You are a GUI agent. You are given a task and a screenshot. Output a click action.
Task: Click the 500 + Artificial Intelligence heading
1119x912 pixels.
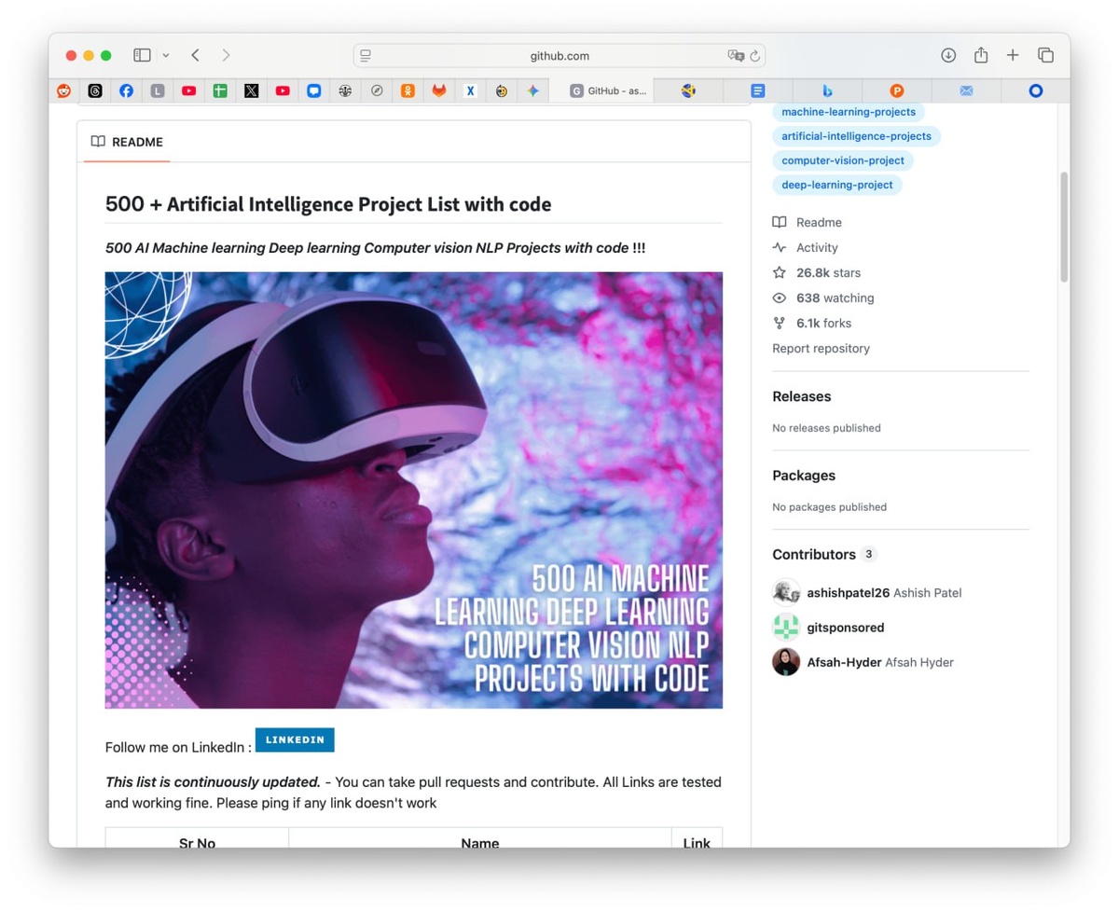328,204
